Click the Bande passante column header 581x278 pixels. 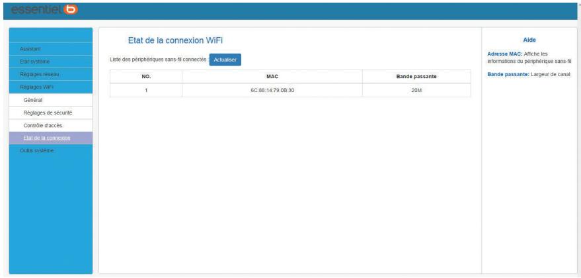[x=416, y=77]
